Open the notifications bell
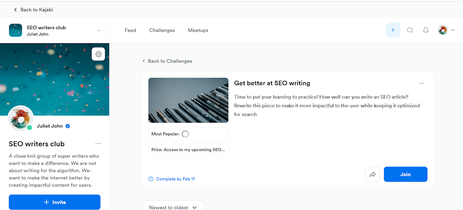The height and width of the screenshot is (210, 463). [426, 30]
